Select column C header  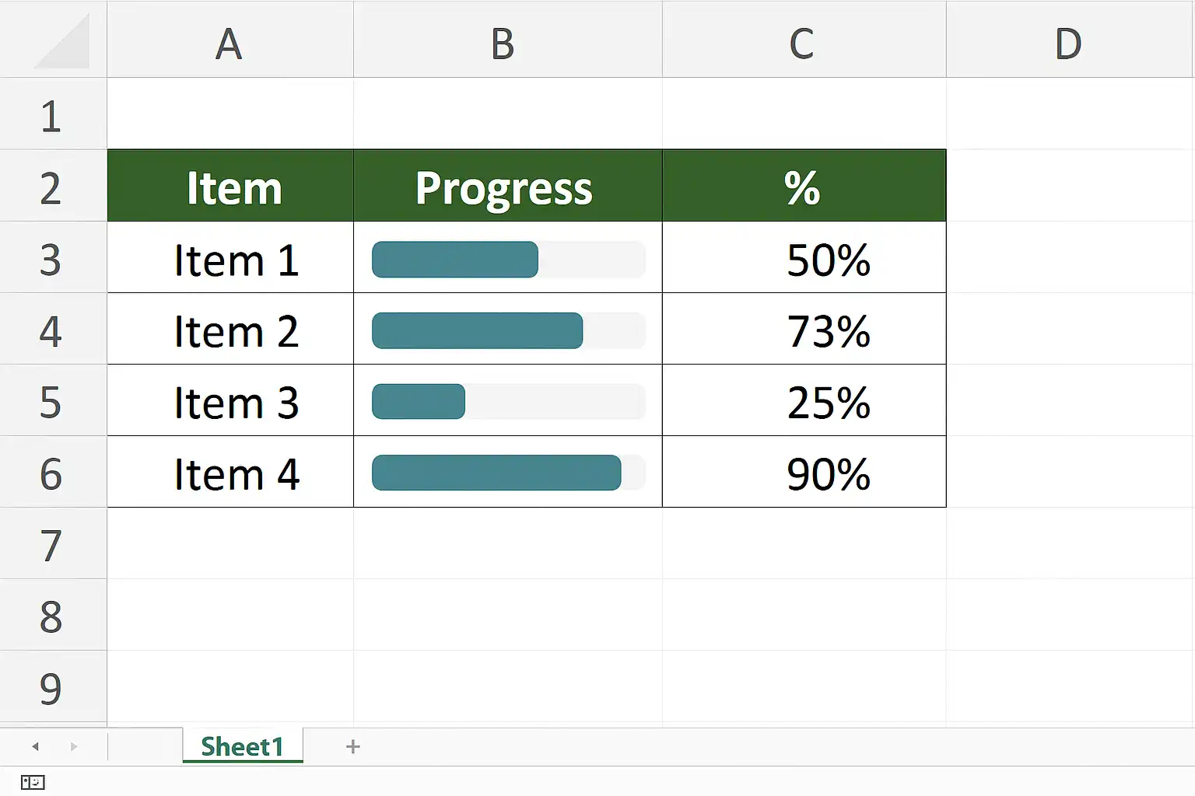coord(803,44)
